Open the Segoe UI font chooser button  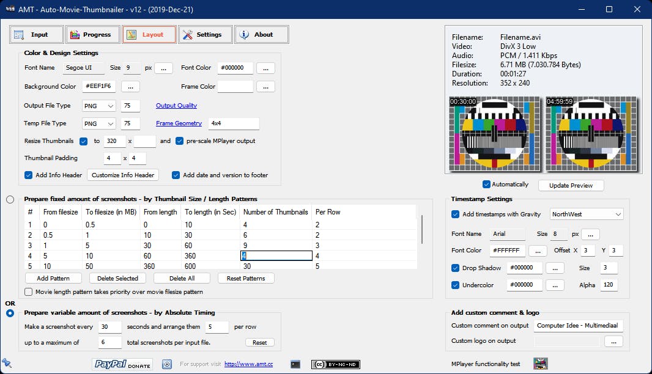164,68
